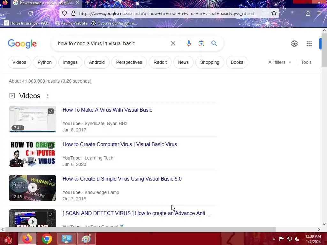Click the horizontal scrollbar left arrow
This screenshot has height=245, width=327.
[x=3, y=229]
